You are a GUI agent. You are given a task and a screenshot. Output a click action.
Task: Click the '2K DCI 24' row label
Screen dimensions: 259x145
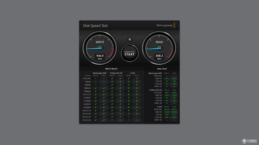coord(87,94)
